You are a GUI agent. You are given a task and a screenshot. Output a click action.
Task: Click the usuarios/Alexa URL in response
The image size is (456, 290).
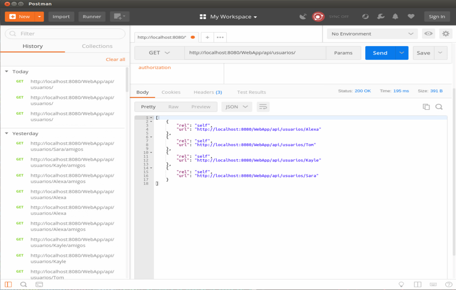pyautogui.click(x=258, y=129)
